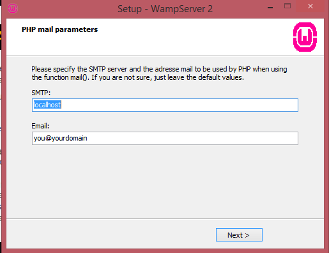Click the Email: field label
This screenshot has height=253, width=329.
[40, 126]
